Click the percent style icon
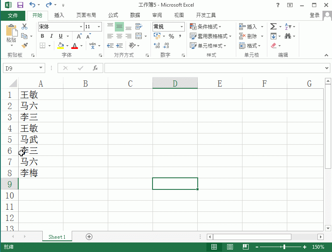Image resolution: width=332 pixels, height=252 pixels. [x=171, y=36]
